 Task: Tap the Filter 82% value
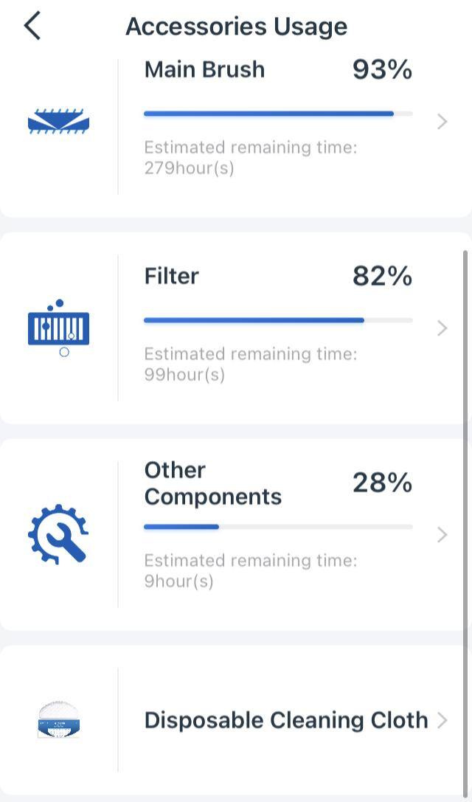382,276
